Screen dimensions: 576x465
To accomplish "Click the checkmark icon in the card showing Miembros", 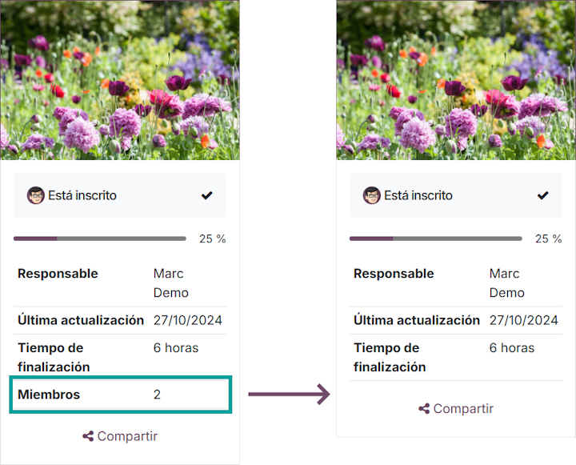I will coord(207,195).
